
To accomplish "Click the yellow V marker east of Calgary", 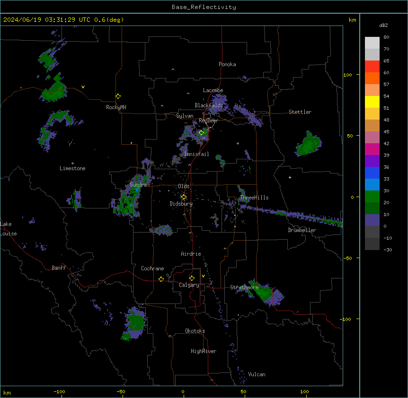I will point(203,276).
